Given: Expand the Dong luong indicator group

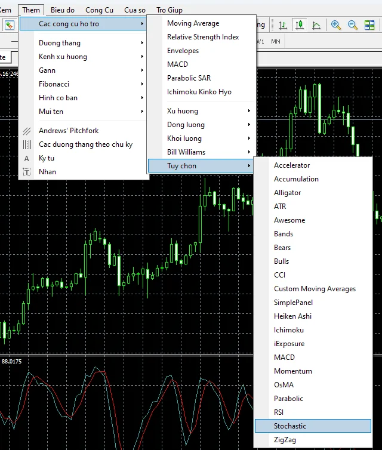Looking at the screenshot, I should pyautogui.click(x=201, y=125).
